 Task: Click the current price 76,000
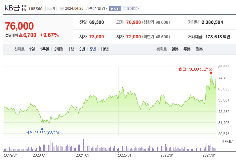coord(19,26)
